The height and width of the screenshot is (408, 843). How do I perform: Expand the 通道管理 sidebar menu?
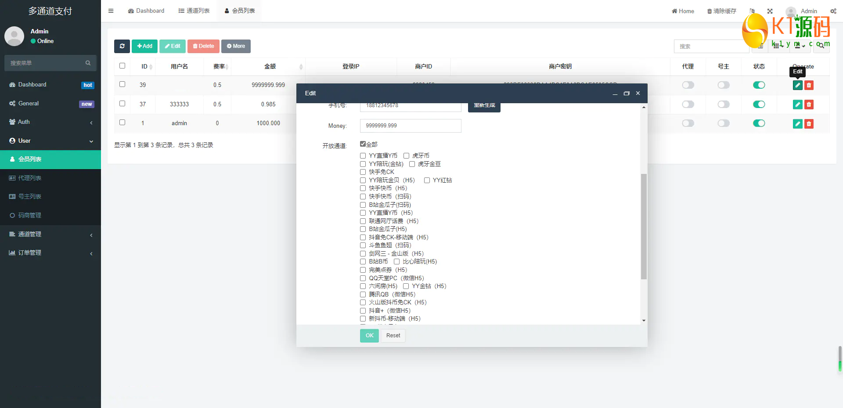(x=50, y=235)
